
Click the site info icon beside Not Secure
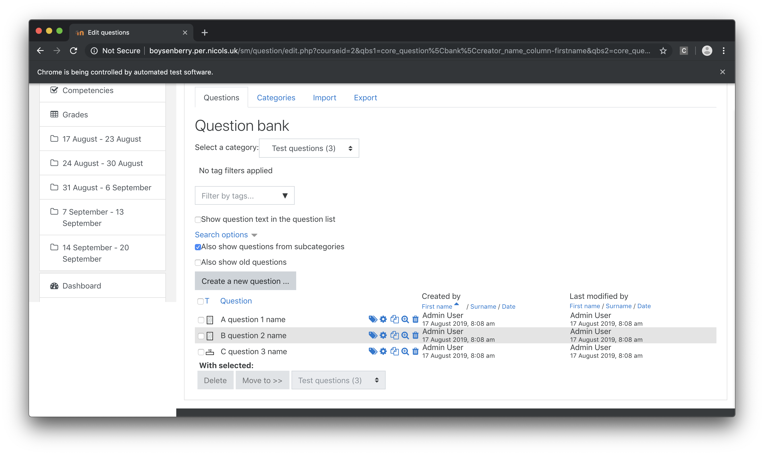pos(94,51)
